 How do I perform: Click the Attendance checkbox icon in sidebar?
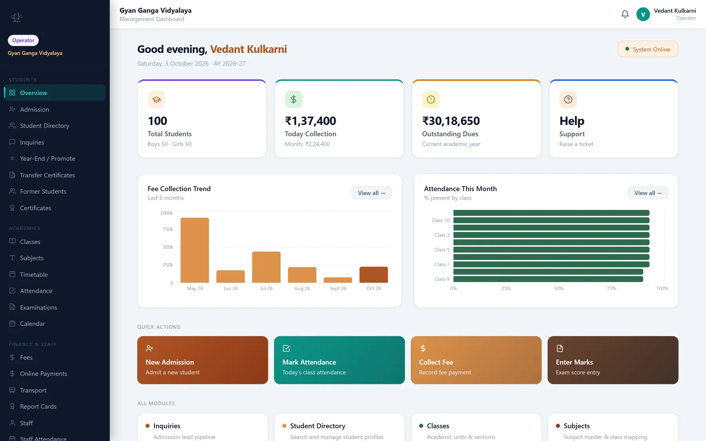pos(12,290)
